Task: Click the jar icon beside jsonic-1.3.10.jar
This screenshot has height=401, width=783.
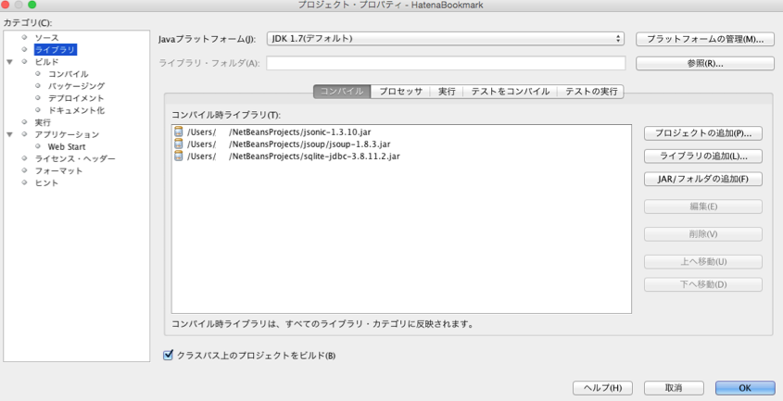Action: tap(178, 132)
